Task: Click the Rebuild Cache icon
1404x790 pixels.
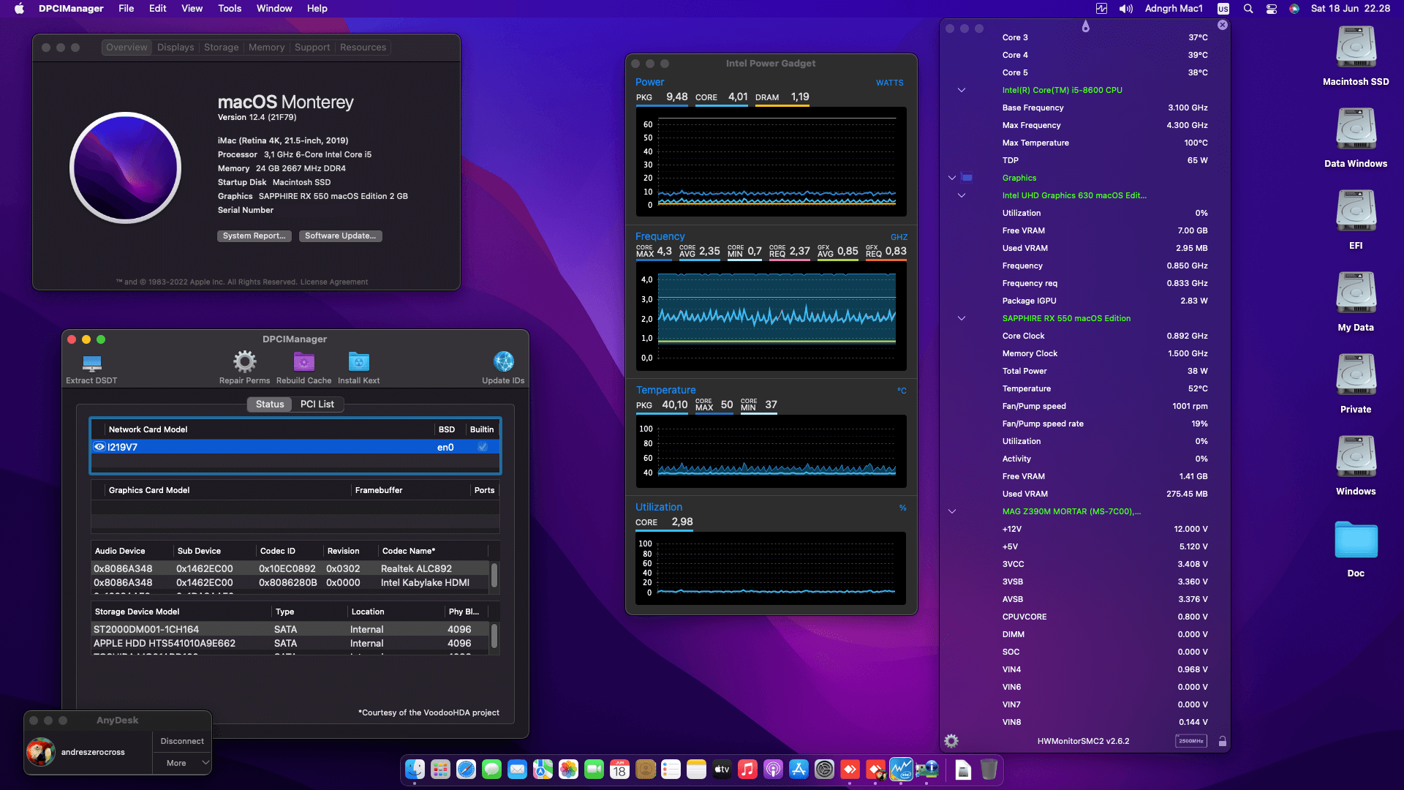Action: coord(303,361)
